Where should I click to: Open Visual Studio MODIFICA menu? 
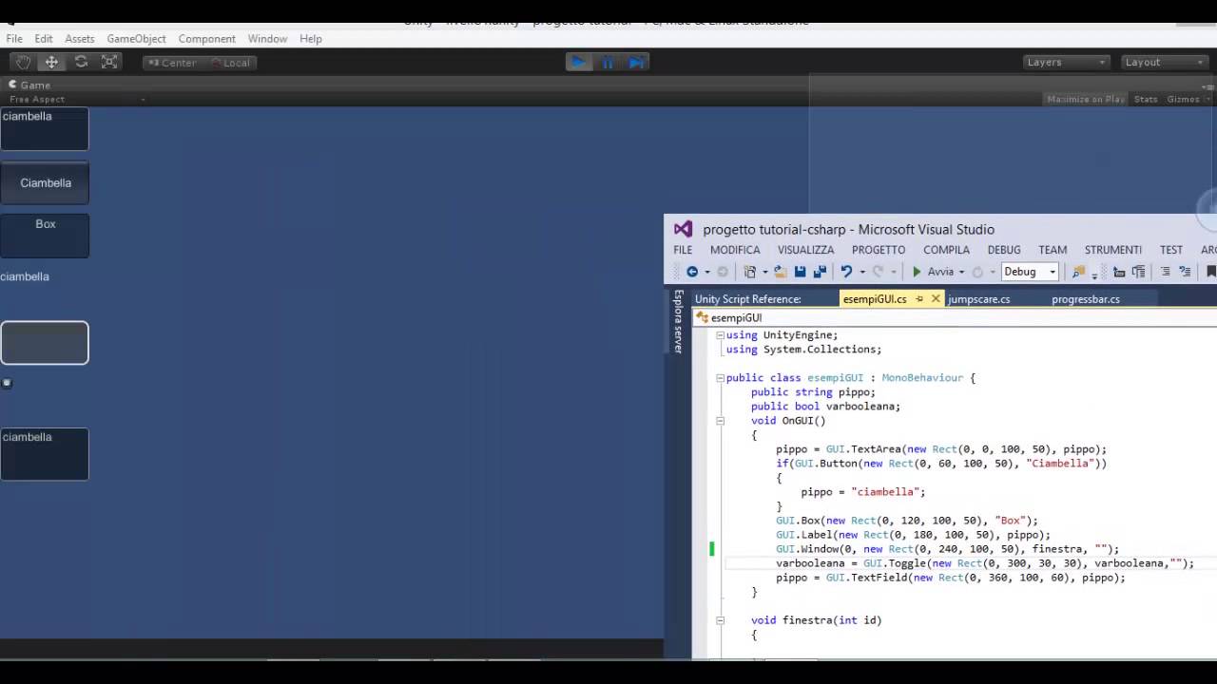tap(735, 250)
